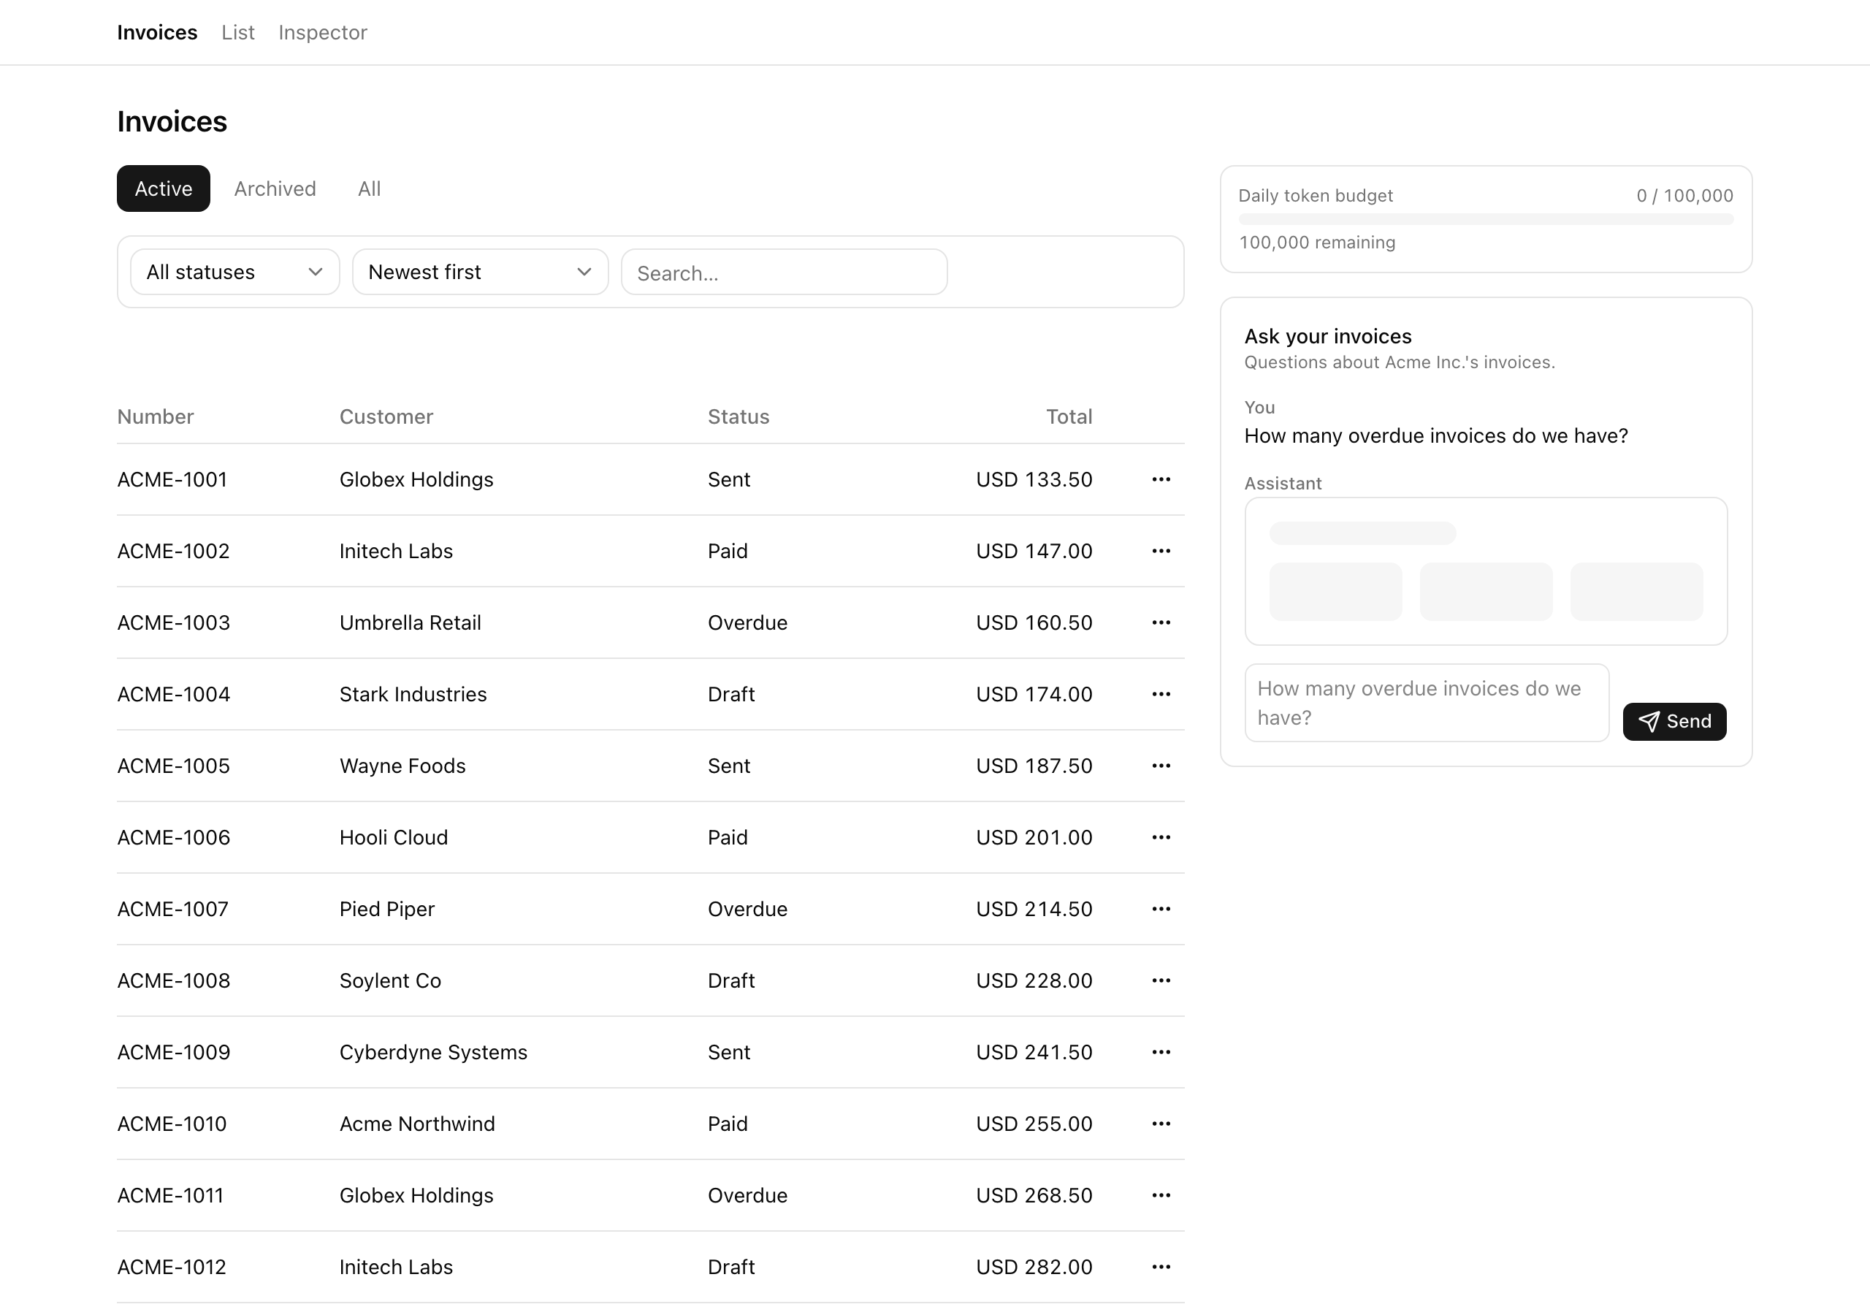Sort by the Customer column header
1870x1315 pixels.
(386, 417)
